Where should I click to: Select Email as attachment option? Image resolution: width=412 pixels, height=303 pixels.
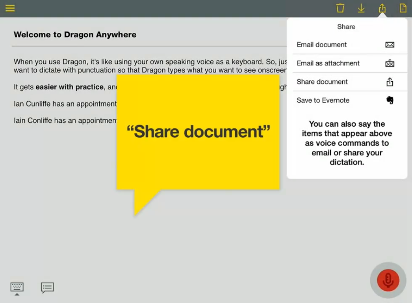point(347,64)
